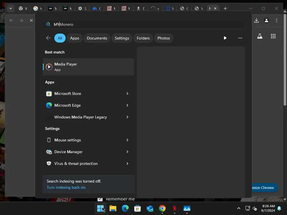Open Chrome profile icon

tap(267, 20)
